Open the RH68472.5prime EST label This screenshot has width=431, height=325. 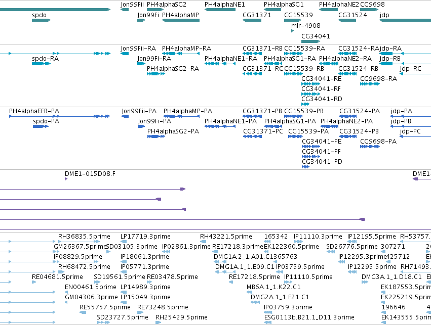(84, 267)
